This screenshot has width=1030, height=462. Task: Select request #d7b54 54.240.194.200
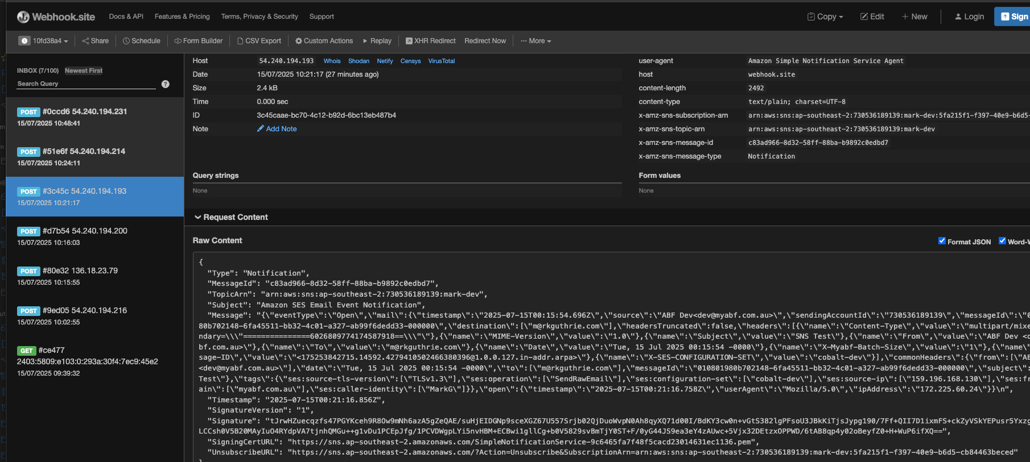(x=94, y=236)
